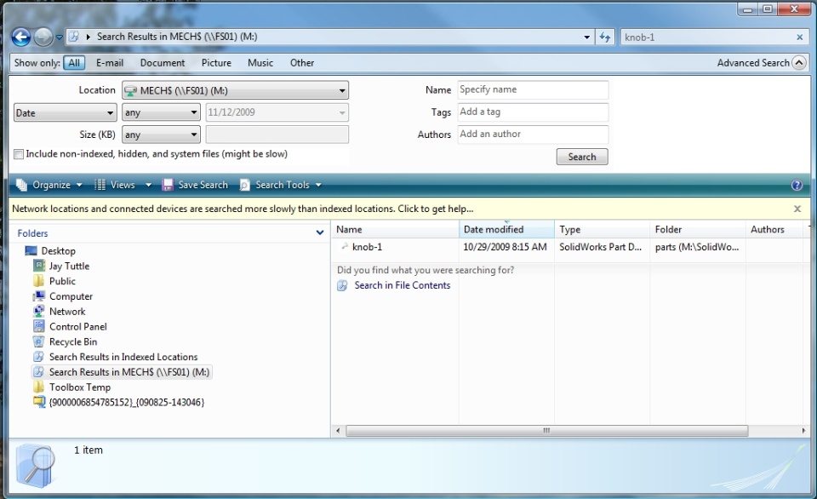Open the Views dropdown arrow
This screenshot has height=499, width=817.
(x=148, y=185)
